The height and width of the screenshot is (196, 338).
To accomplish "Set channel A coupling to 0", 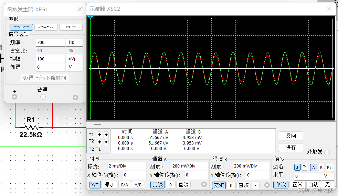I will coord(170,185).
